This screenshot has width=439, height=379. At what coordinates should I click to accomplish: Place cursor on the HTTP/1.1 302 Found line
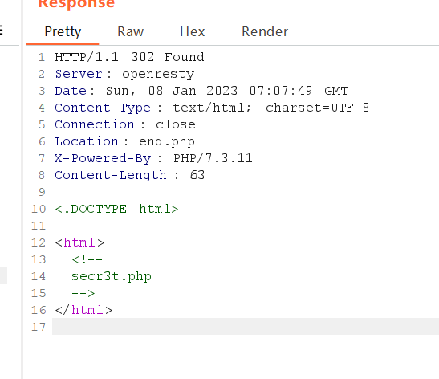tap(129, 57)
